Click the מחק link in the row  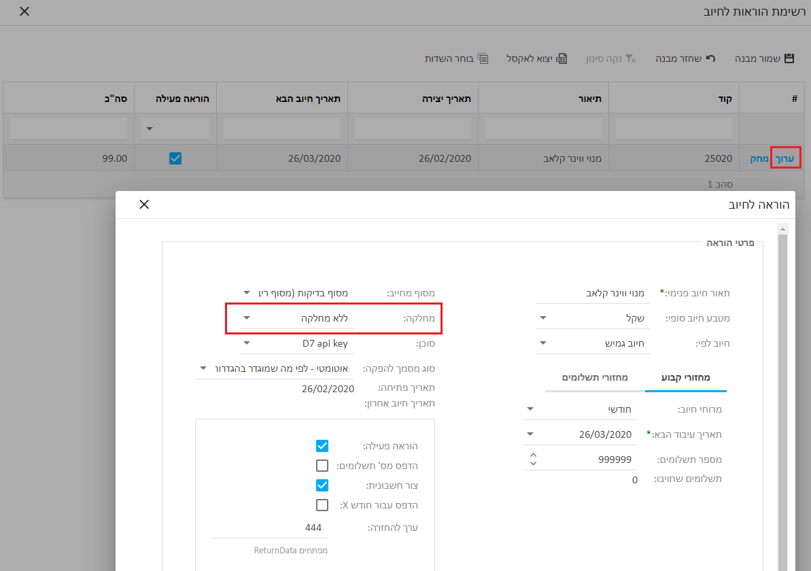759,158
